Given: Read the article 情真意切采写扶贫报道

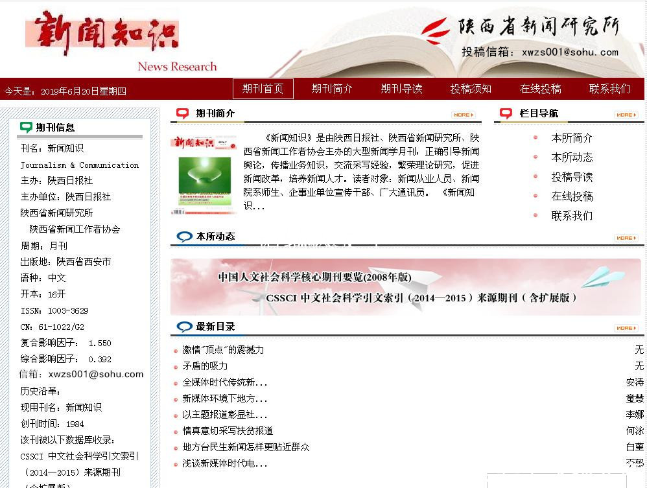Looking at the screenshot, I should pyautogui.click(x=228, y=431).
